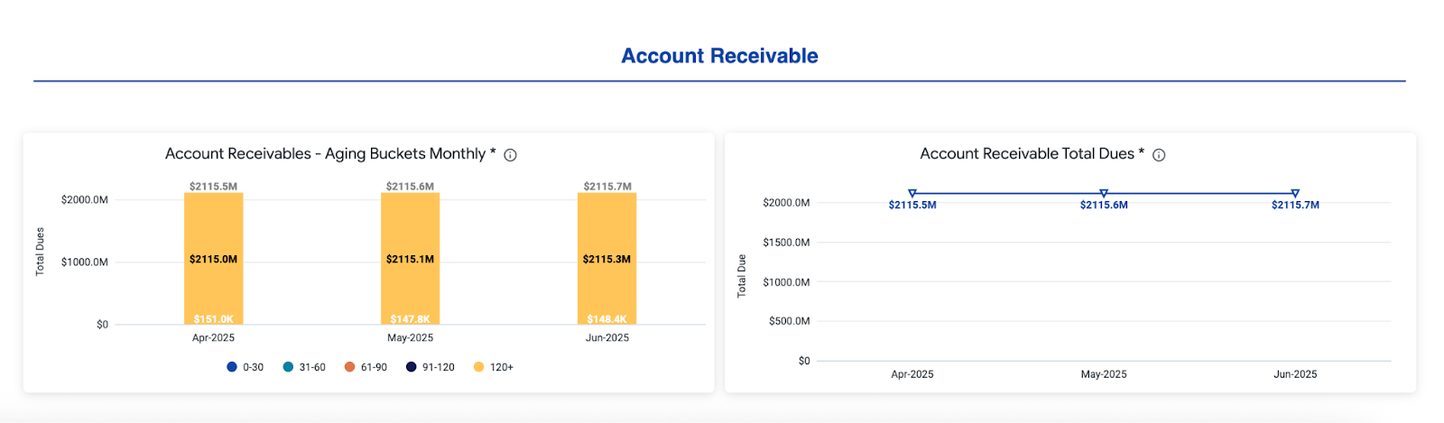The width and height of the screenshot is (1444, 423).
Task: Toggle the 31-60 legend series
Action: pyautogui.click(x=304, y=367)
